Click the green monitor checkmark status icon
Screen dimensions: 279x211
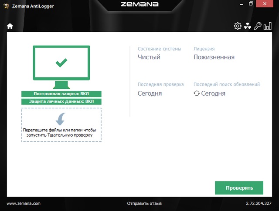pyautogui.click(x=61, y=63)
